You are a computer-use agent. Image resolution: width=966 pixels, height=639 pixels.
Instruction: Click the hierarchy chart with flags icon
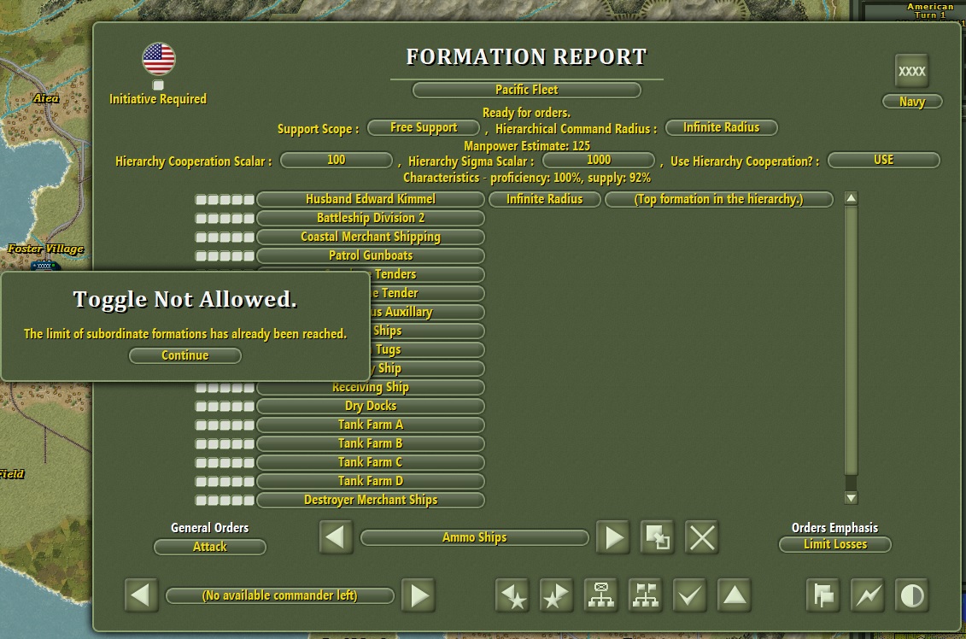(646, 595)
